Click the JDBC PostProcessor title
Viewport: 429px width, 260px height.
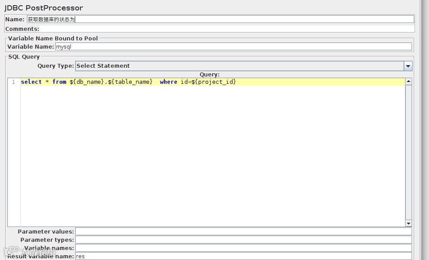tap(44, 8)
